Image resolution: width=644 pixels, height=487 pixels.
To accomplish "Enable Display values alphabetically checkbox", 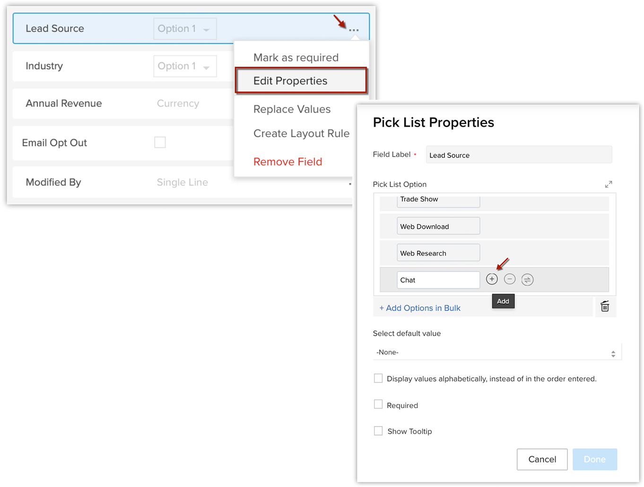I will [378, 378].
